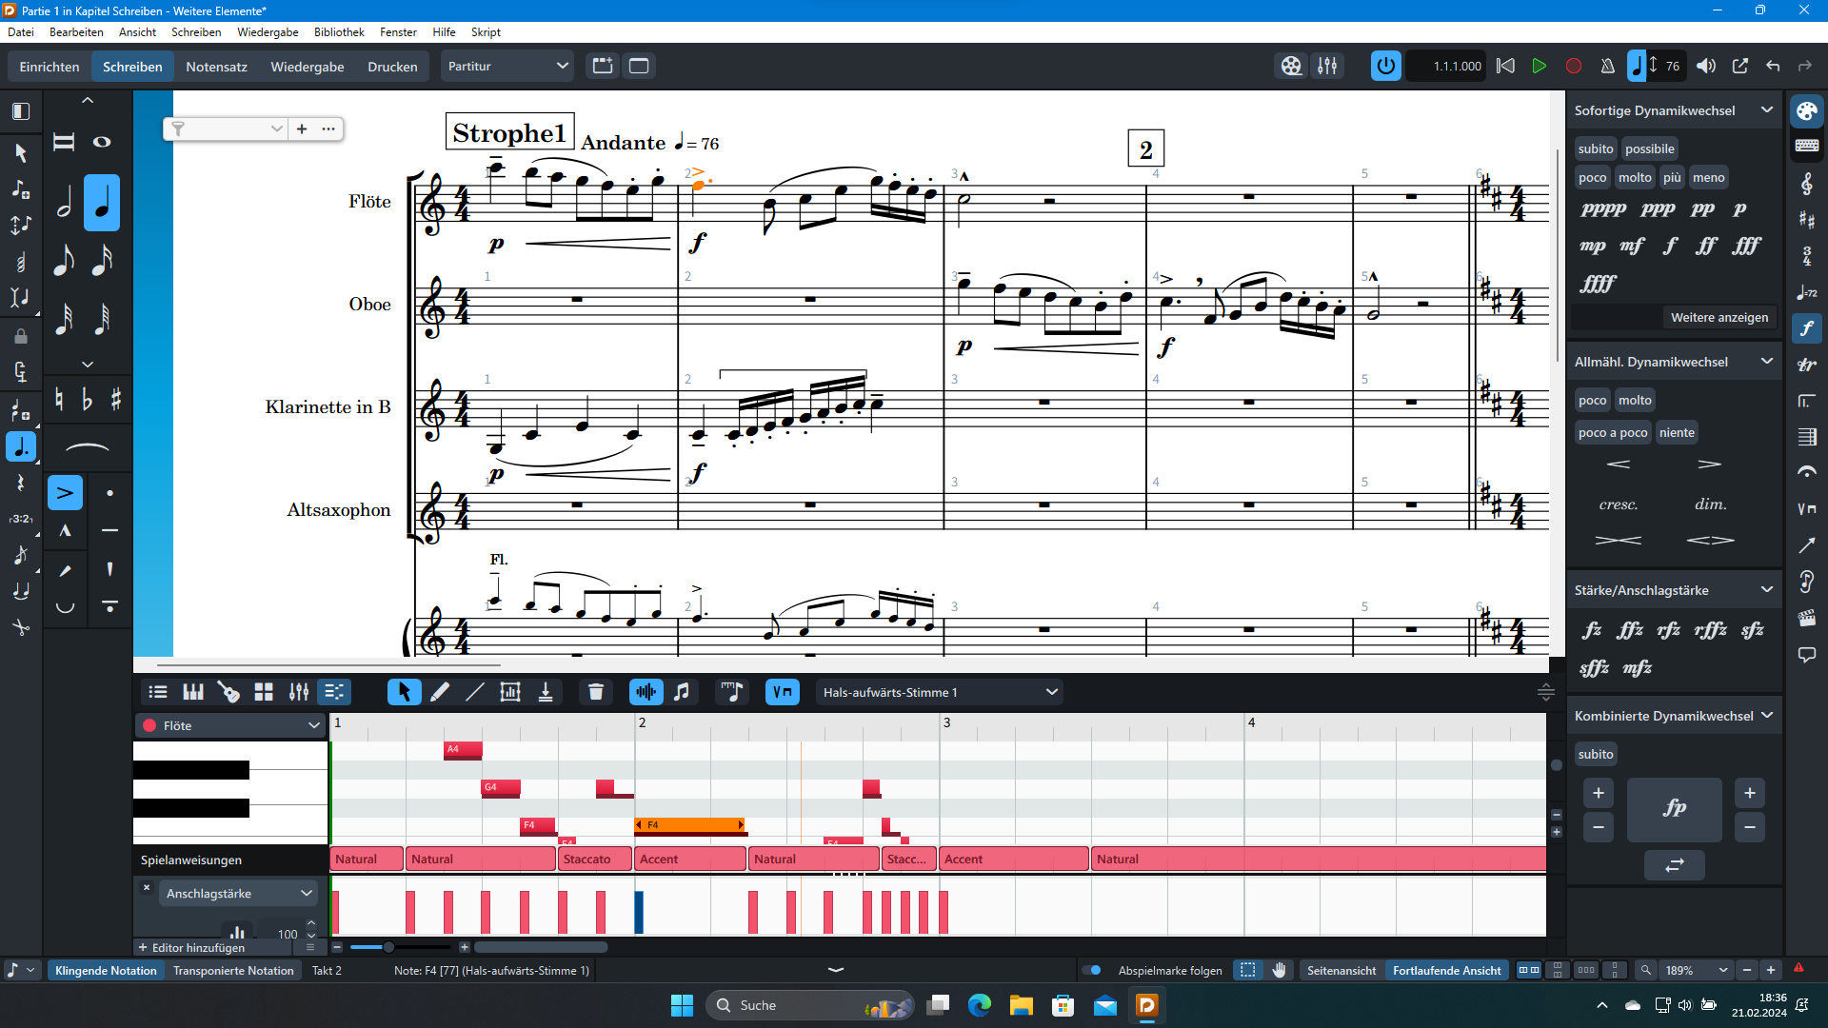Viewport: 1828px width, 1028px height.
Task: Open the Wiedergabe menu in menu bar
Action: coord(268,31)
